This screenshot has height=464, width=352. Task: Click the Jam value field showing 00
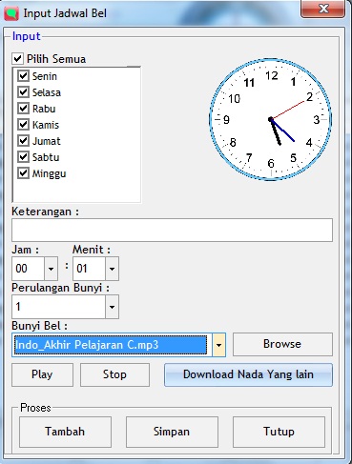click(28, 269)
